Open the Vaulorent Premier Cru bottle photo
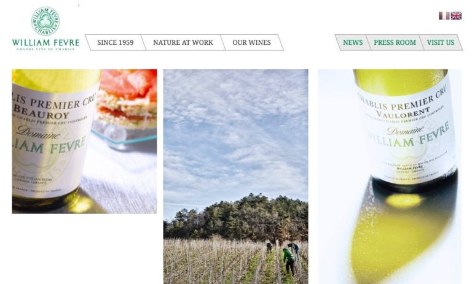Screen dimensions: 472x284 [x=390, y=177]
